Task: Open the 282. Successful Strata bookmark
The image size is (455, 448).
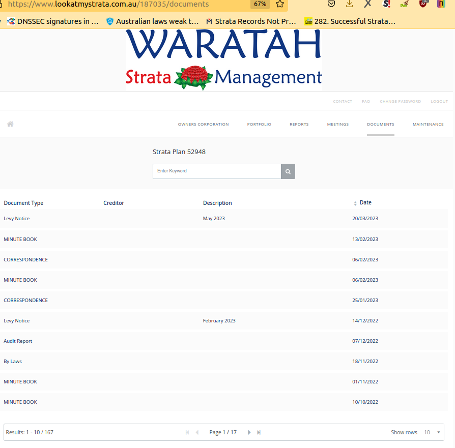Action: [x=350, y=21]
